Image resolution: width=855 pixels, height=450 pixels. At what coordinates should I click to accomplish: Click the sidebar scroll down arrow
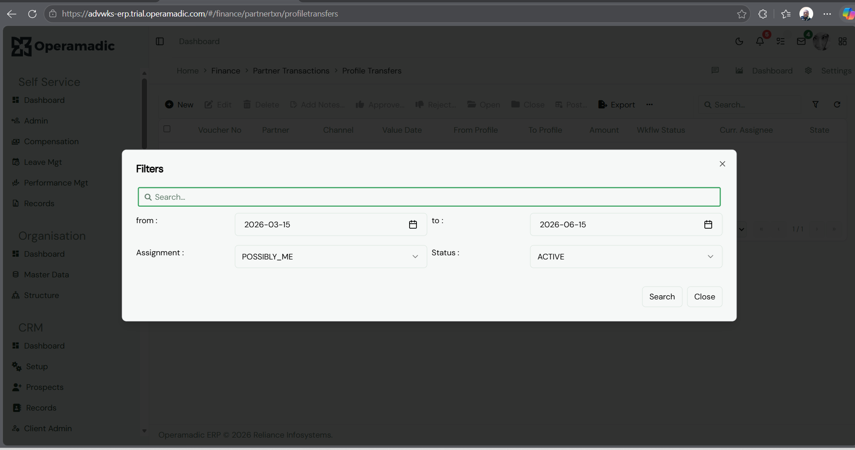[144, 431]
